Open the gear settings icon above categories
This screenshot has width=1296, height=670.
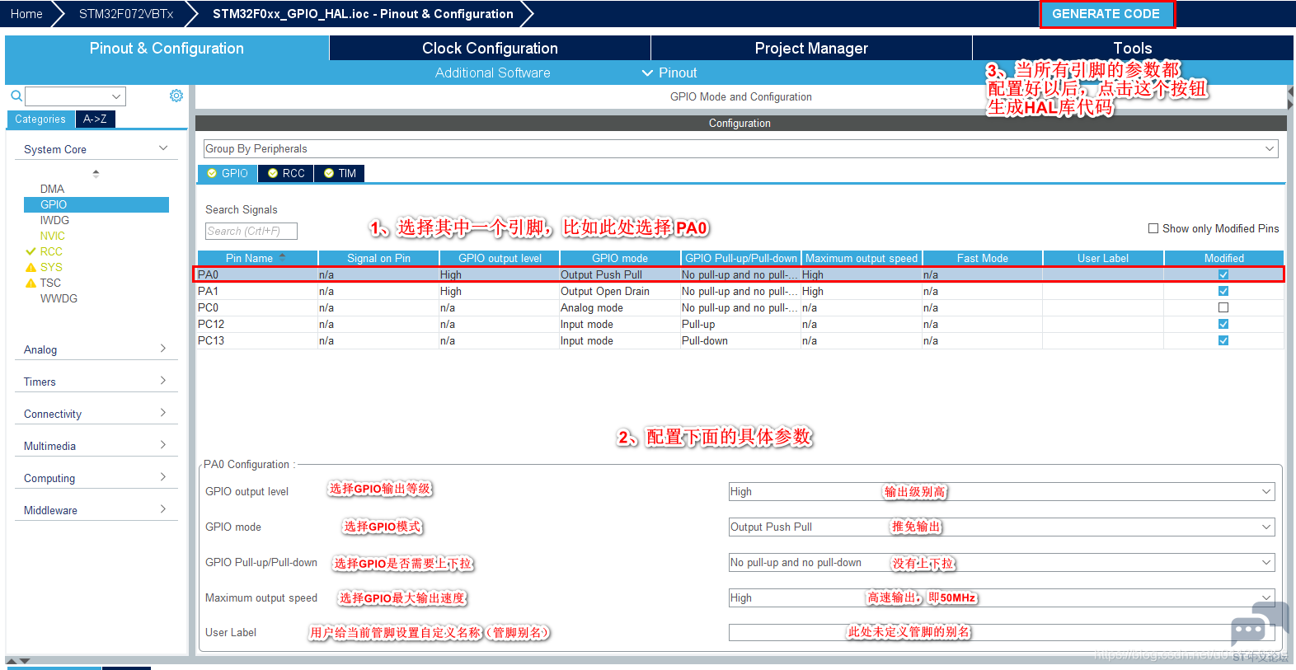[x=176, y=96]
